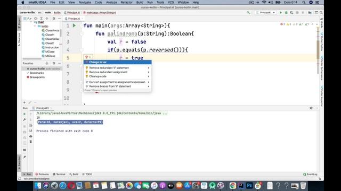Start debugging with the toolbar bug icon

click(x=286, y=13)
